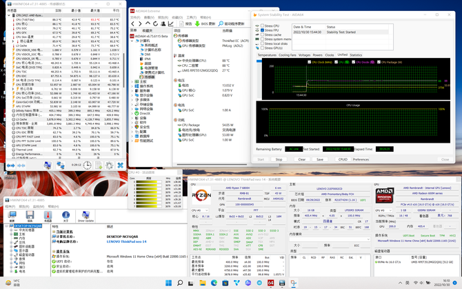462x289 pixels.
Task: Click the Driver update toolbar icon
Action: (x=86, y=217)
